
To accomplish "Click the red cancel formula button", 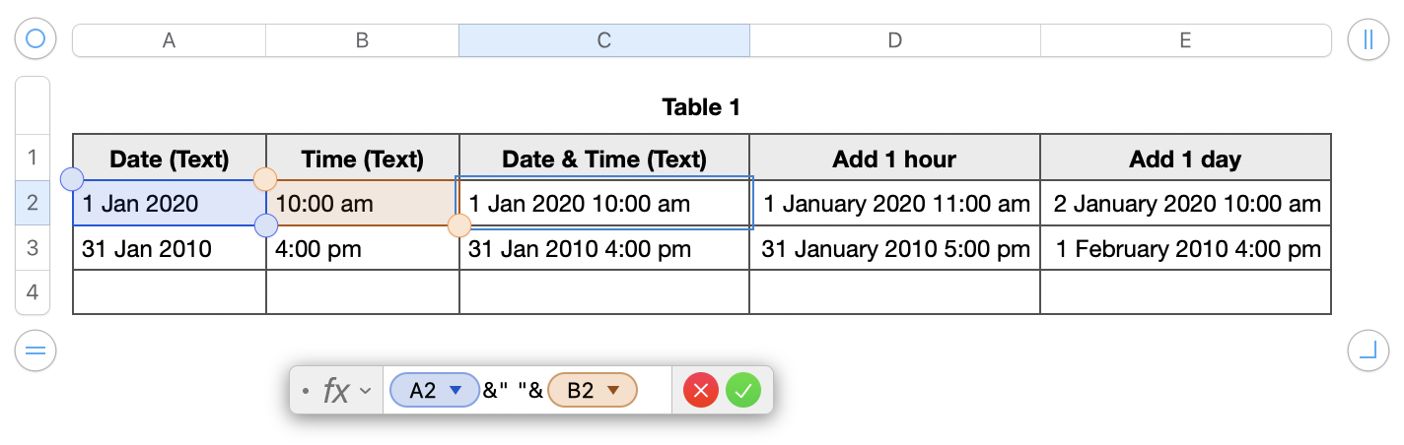I will pos(701,391).
